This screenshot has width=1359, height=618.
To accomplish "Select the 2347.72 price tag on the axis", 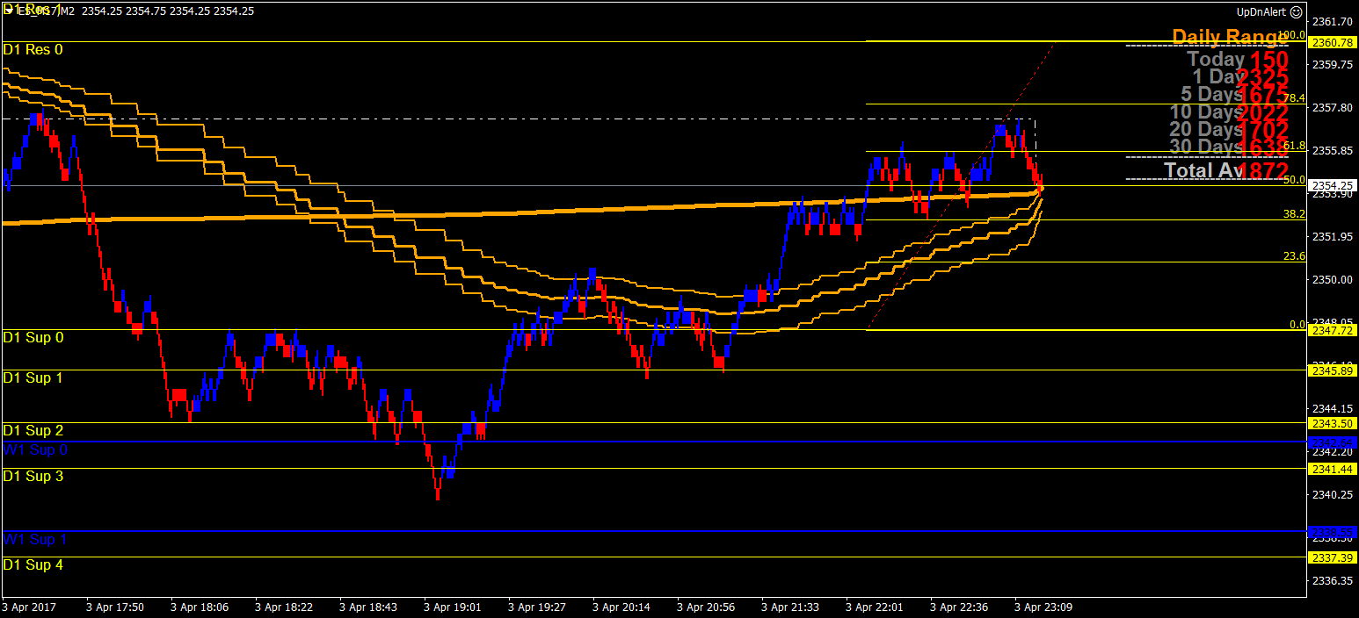I will point(1333,330).
